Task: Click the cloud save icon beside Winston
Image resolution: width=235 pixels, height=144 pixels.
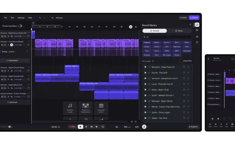Action: pyautogui.click(x=52, y=18)
